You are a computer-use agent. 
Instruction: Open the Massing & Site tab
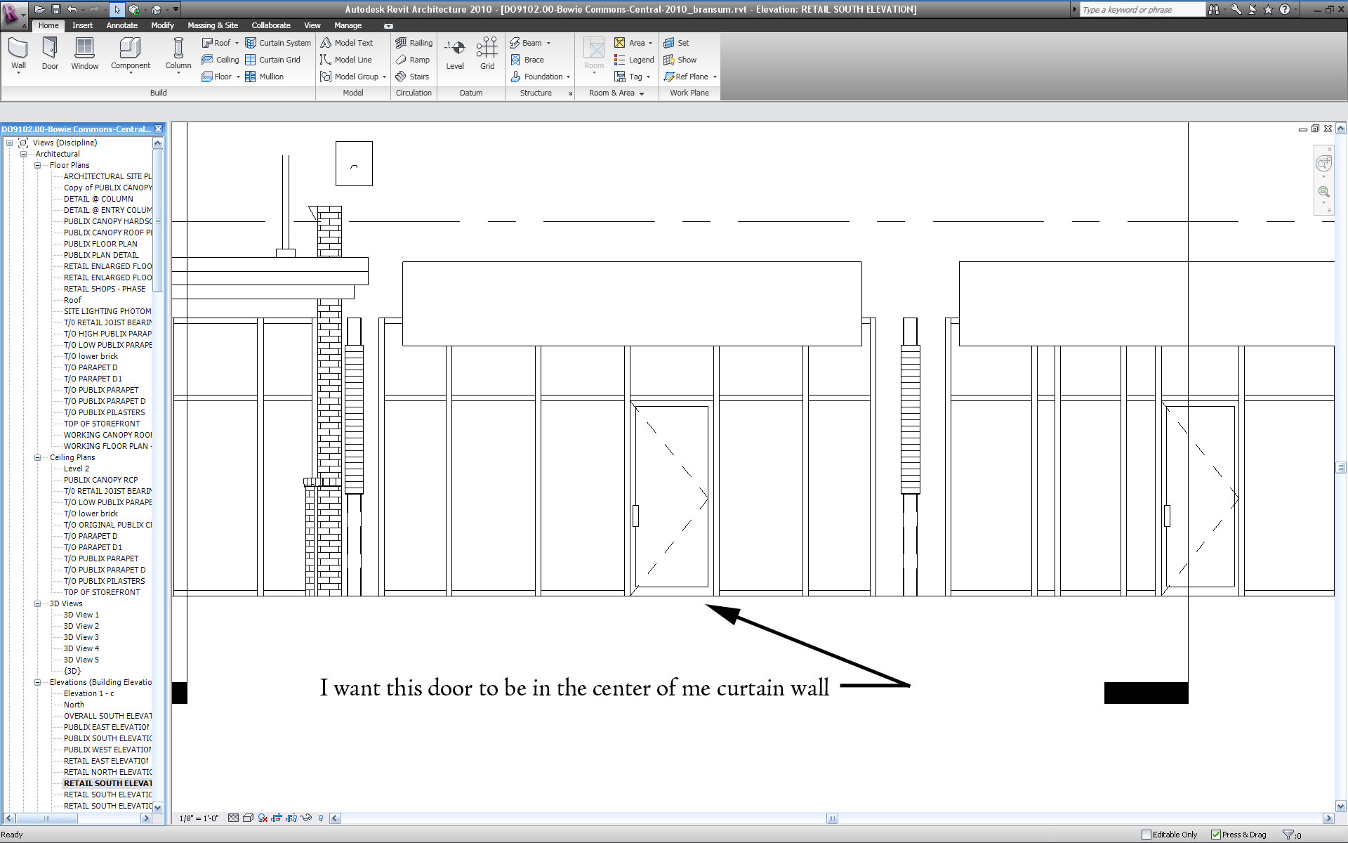(212, 25)
